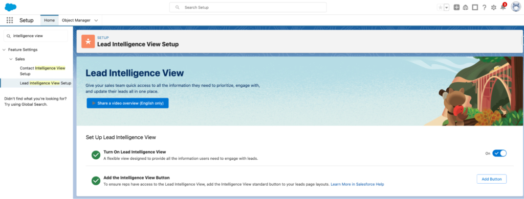
Task: Switch to the Object Manager tab
Action: (76, 20)
